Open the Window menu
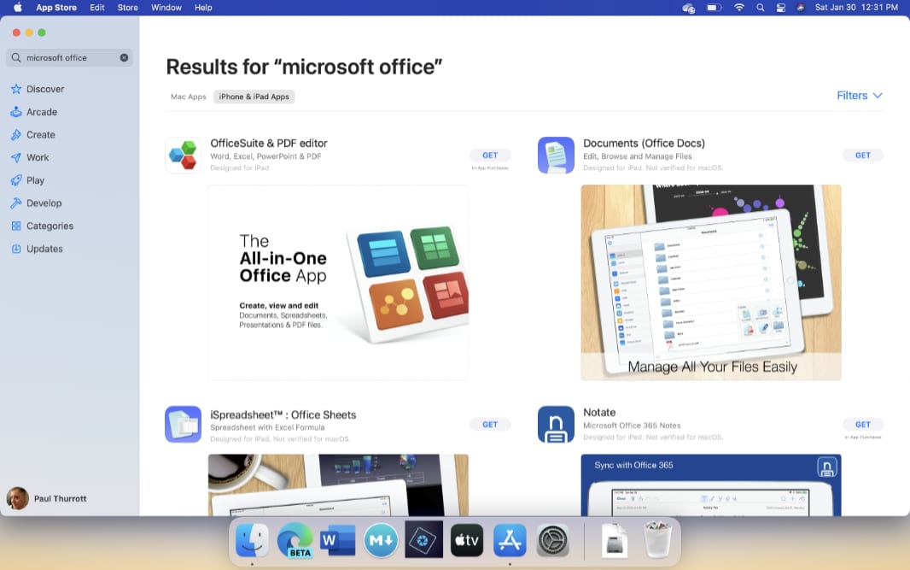The image size is (910, 570). (166, 8)
